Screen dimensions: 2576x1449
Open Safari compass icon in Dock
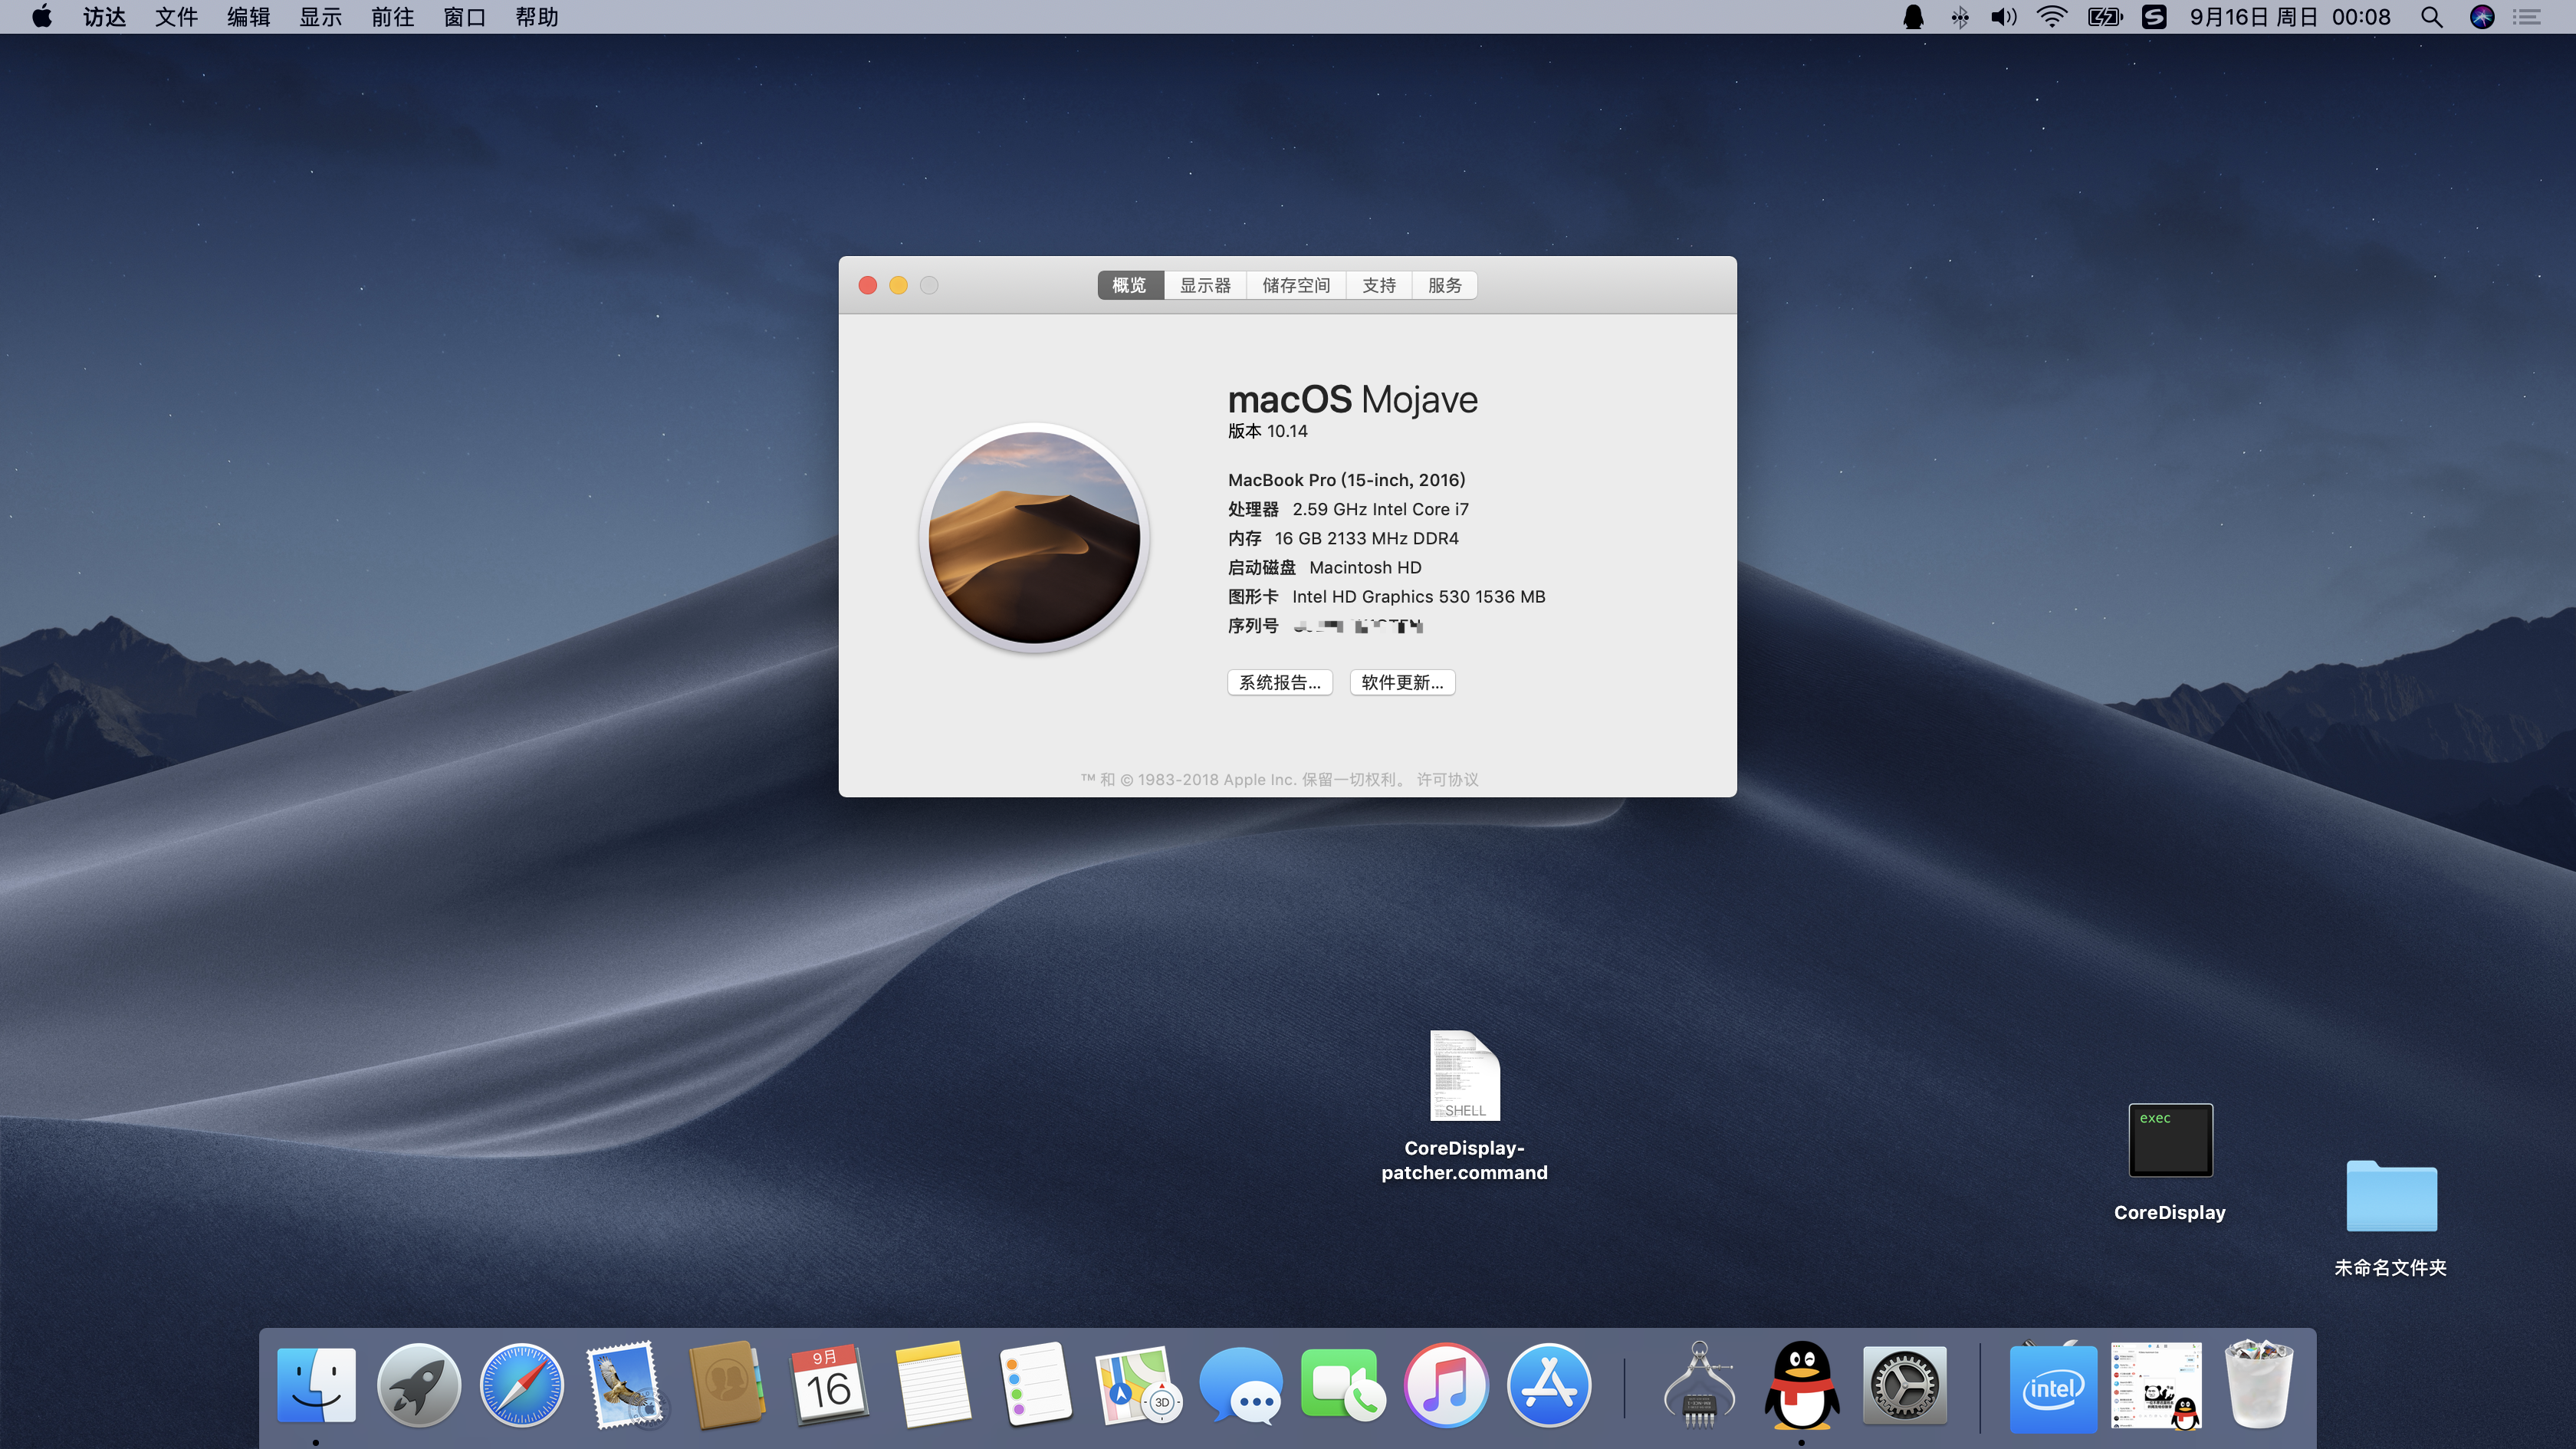[521, 1385]
